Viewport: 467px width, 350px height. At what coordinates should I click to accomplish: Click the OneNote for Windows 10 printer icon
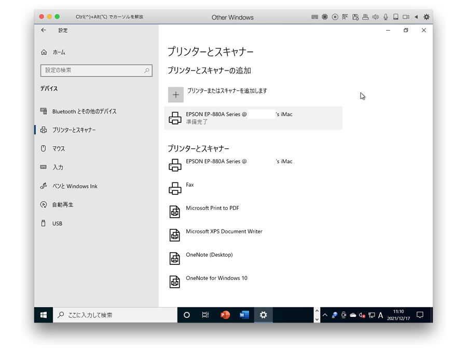[175, 282]
